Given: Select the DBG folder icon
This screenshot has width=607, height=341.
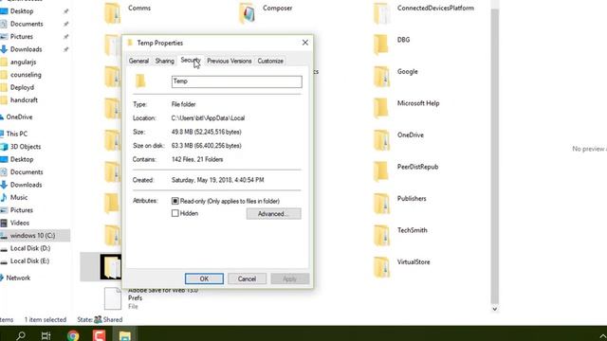Looking at the screenshot, I should coord(381,44).
